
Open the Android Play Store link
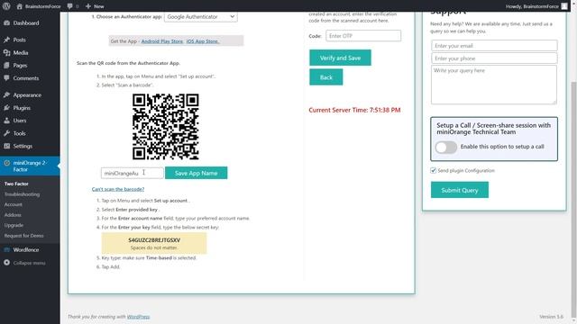click(162, 41)
